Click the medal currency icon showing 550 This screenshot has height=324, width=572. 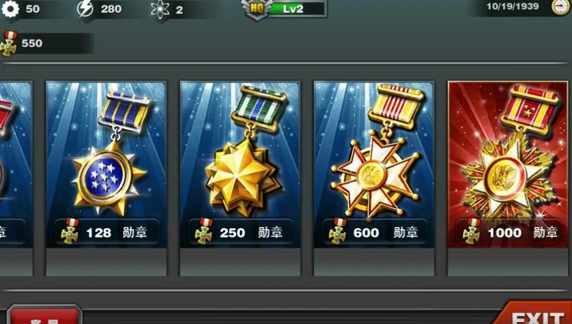[x=9, y=44]
